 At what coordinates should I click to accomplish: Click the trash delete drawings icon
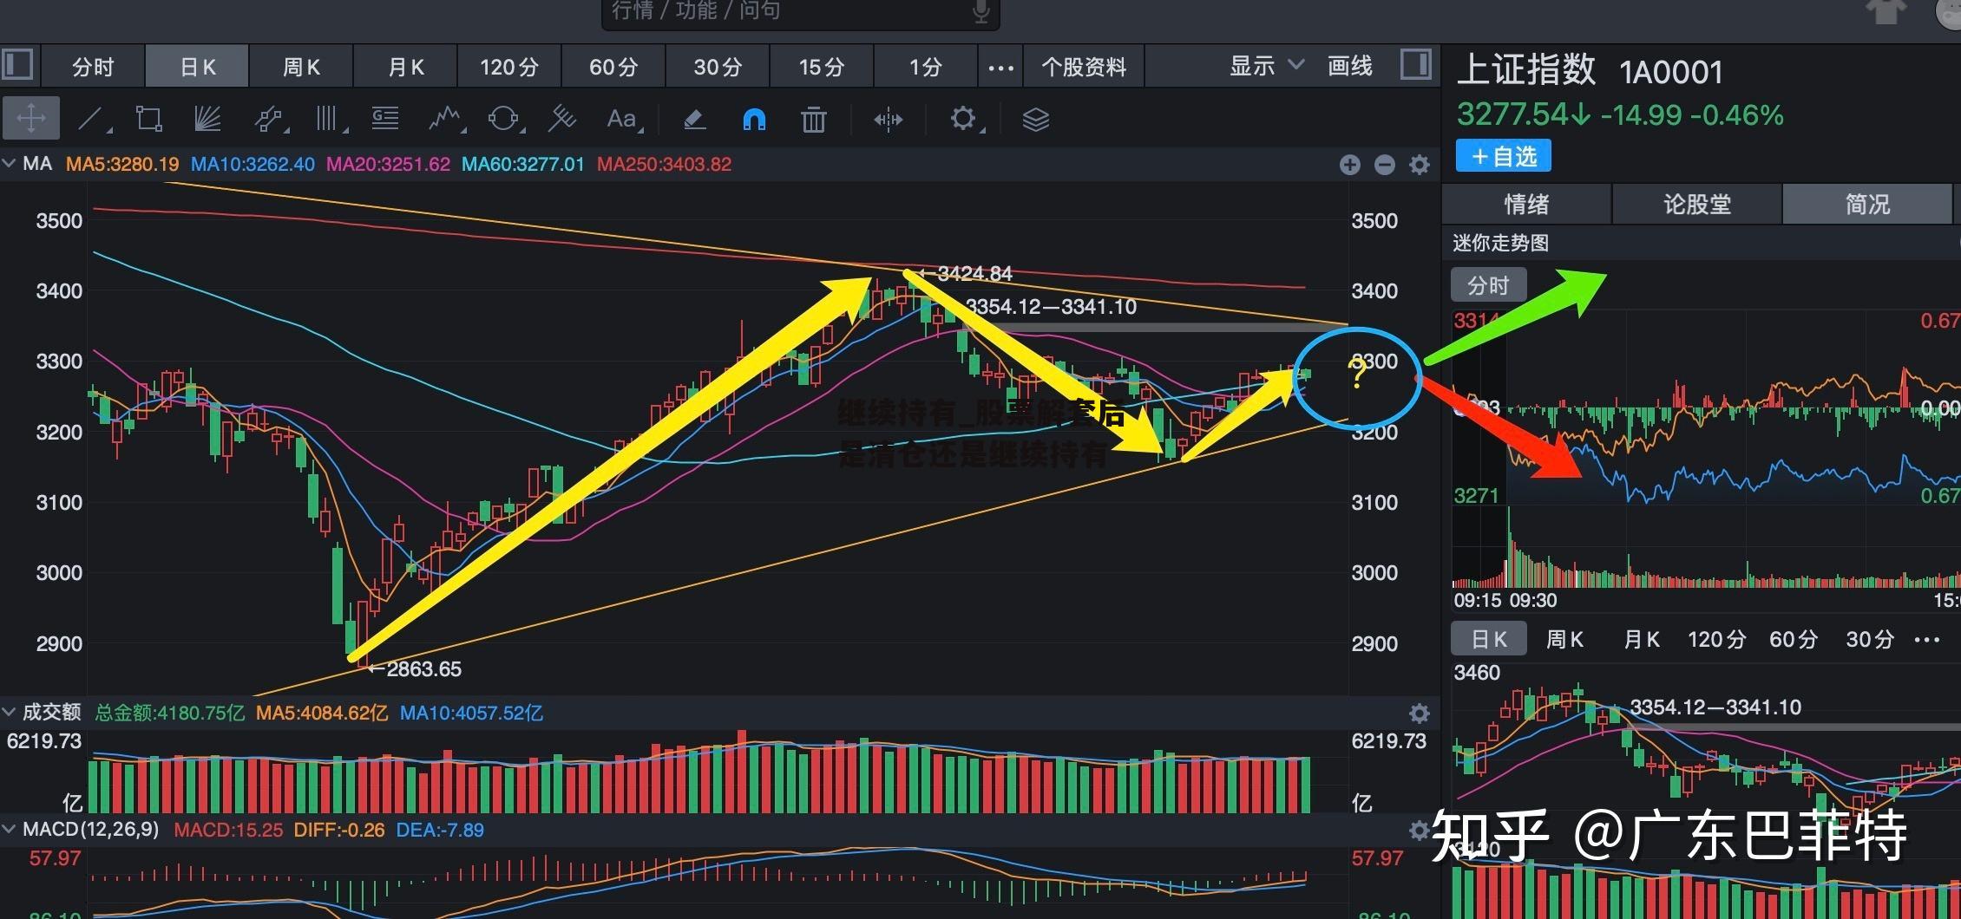(x=814, y=119)
